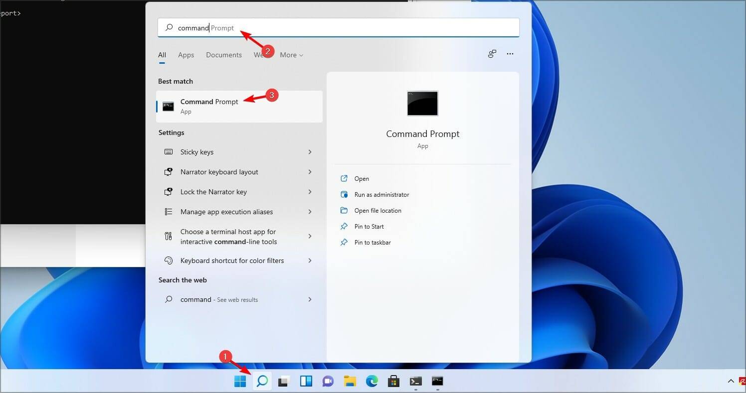Click the Search magnifier icon in taskbar
746x393 pixels.
[x=262, y=382]
